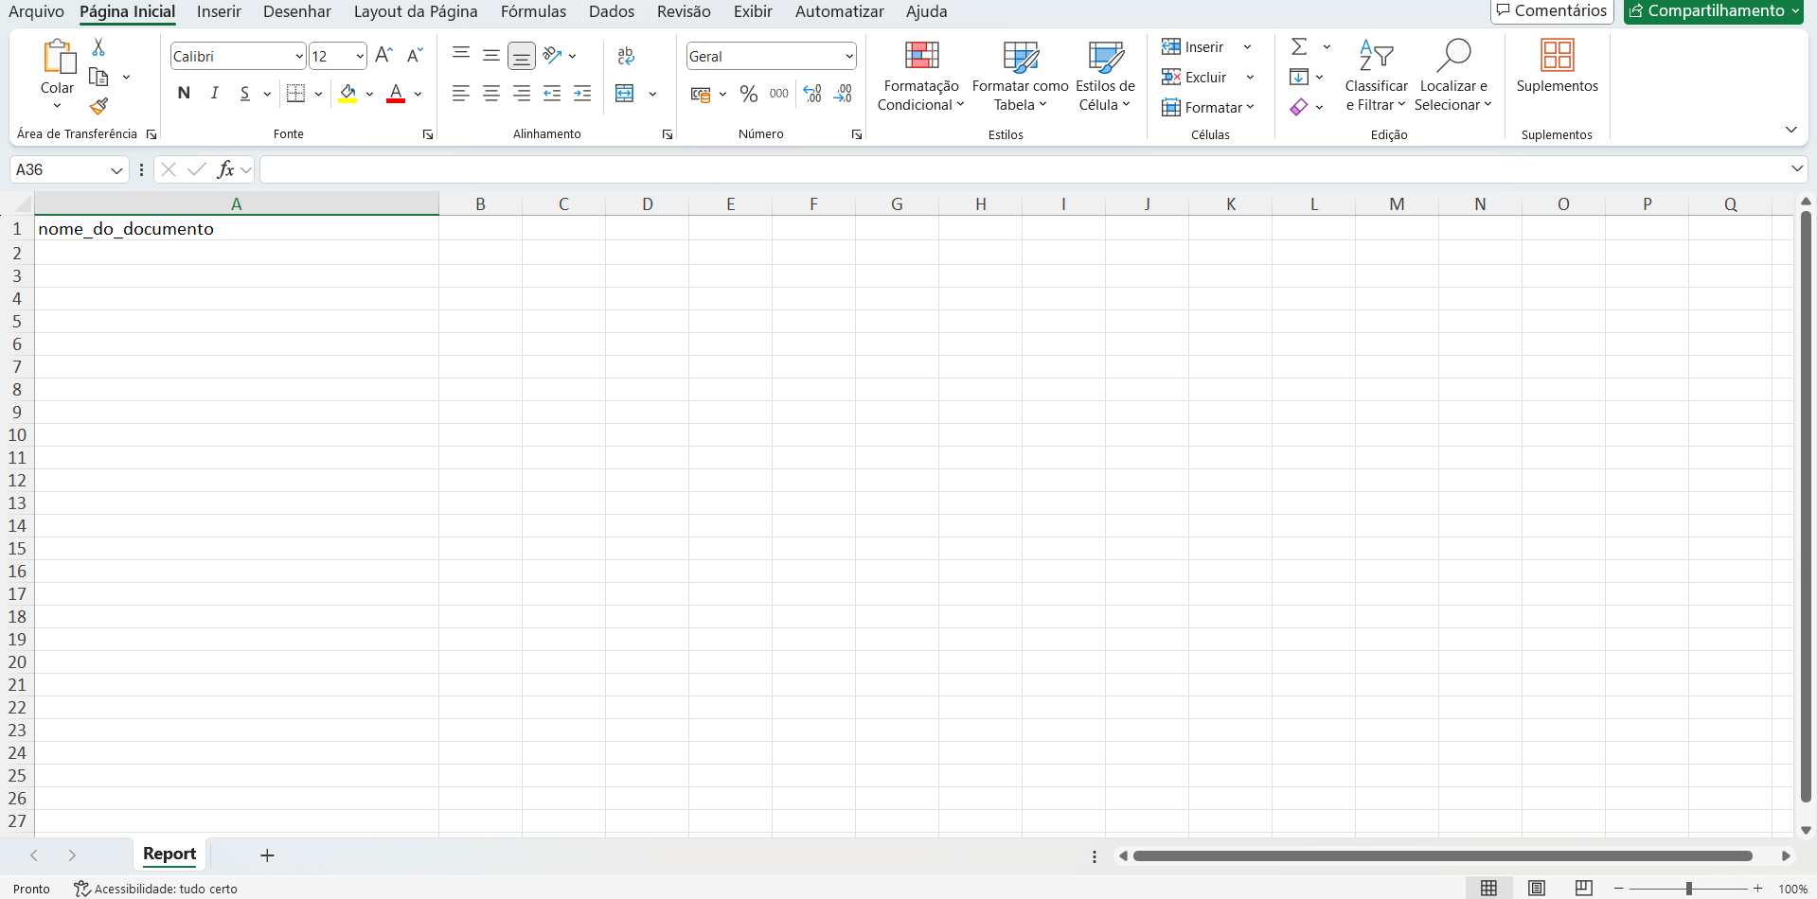Switch to the Fórmulas tab
Screen dimensions: 1817x899
tap(533, 11)
